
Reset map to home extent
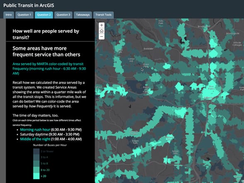[102, 31]
